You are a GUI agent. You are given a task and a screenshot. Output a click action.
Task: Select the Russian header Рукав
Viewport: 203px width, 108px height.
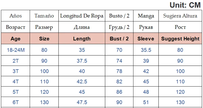pyautogui.click(x=146, y=27)
